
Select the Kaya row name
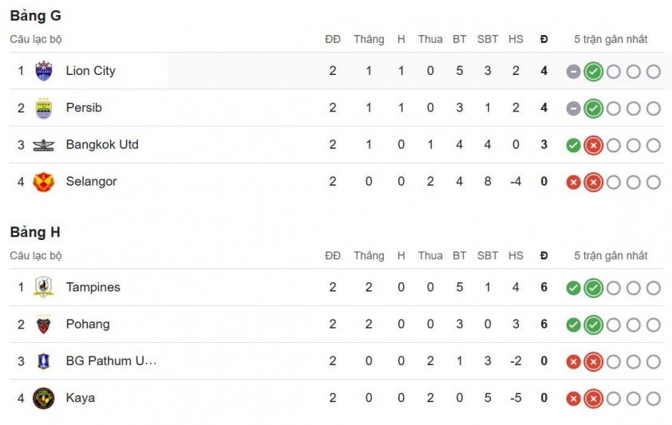[x=80, y=398]
